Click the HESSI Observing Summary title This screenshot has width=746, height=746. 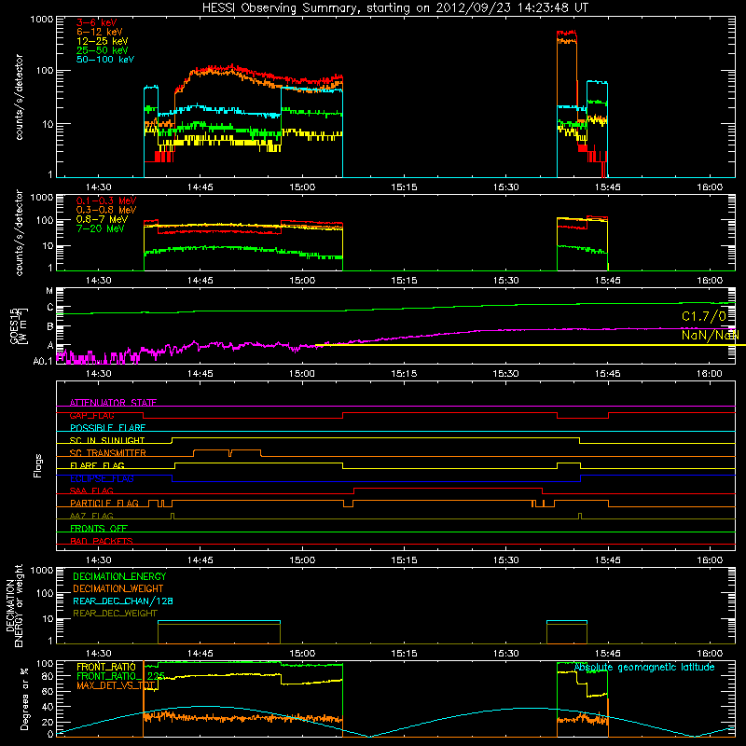point(394,8)
